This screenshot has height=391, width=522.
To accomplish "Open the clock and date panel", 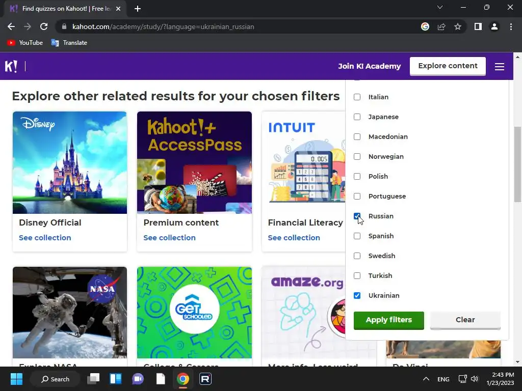I will point(500,379).
